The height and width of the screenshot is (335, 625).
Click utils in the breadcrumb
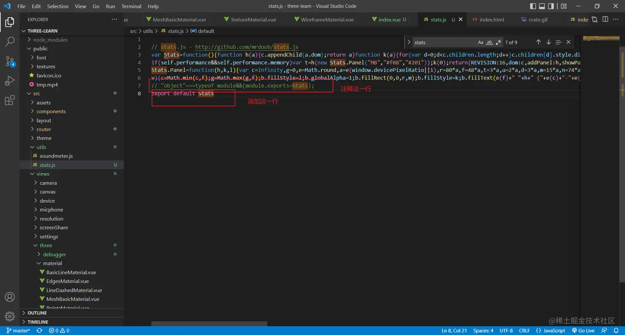[x=148, y=31]
